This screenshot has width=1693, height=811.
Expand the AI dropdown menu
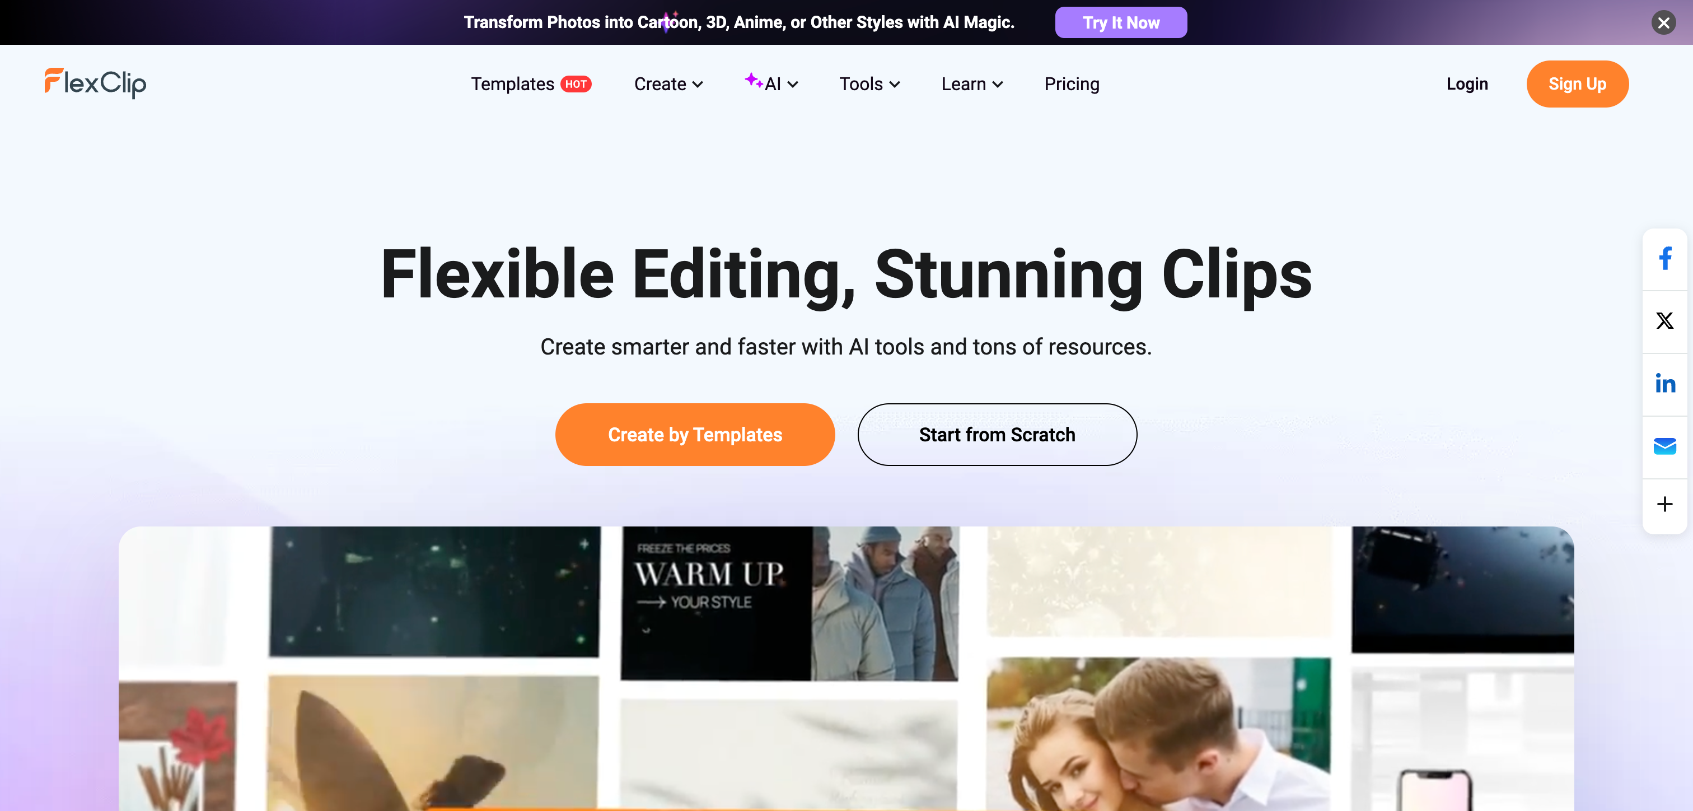click(771, 84)
